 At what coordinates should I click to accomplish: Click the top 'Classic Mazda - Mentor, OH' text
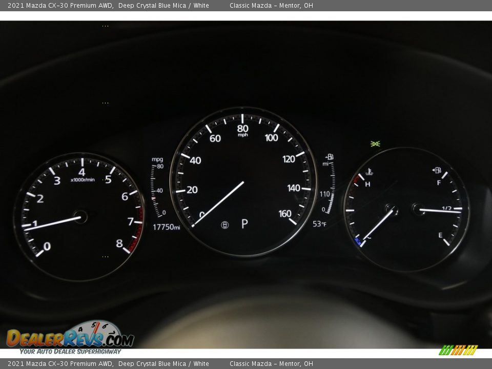pyautogui.click(x=271, y=6)
